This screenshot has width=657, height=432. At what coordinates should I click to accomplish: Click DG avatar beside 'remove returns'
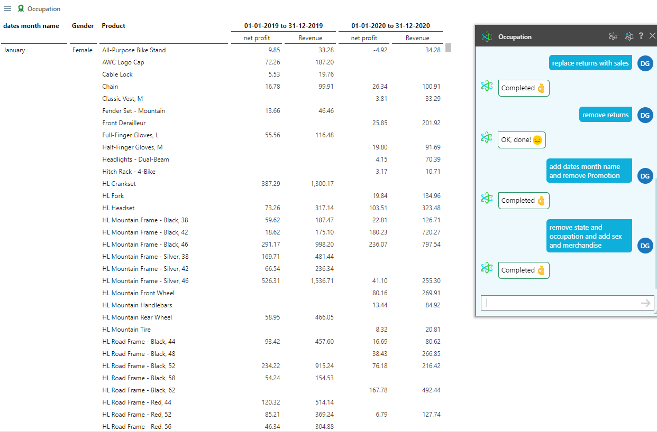point(645,115)
